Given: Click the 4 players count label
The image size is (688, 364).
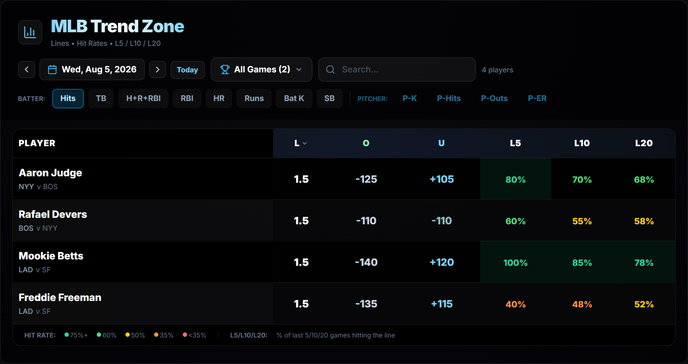Looking at the screenshot, I should pyautogui.click(x=497, y=70).
